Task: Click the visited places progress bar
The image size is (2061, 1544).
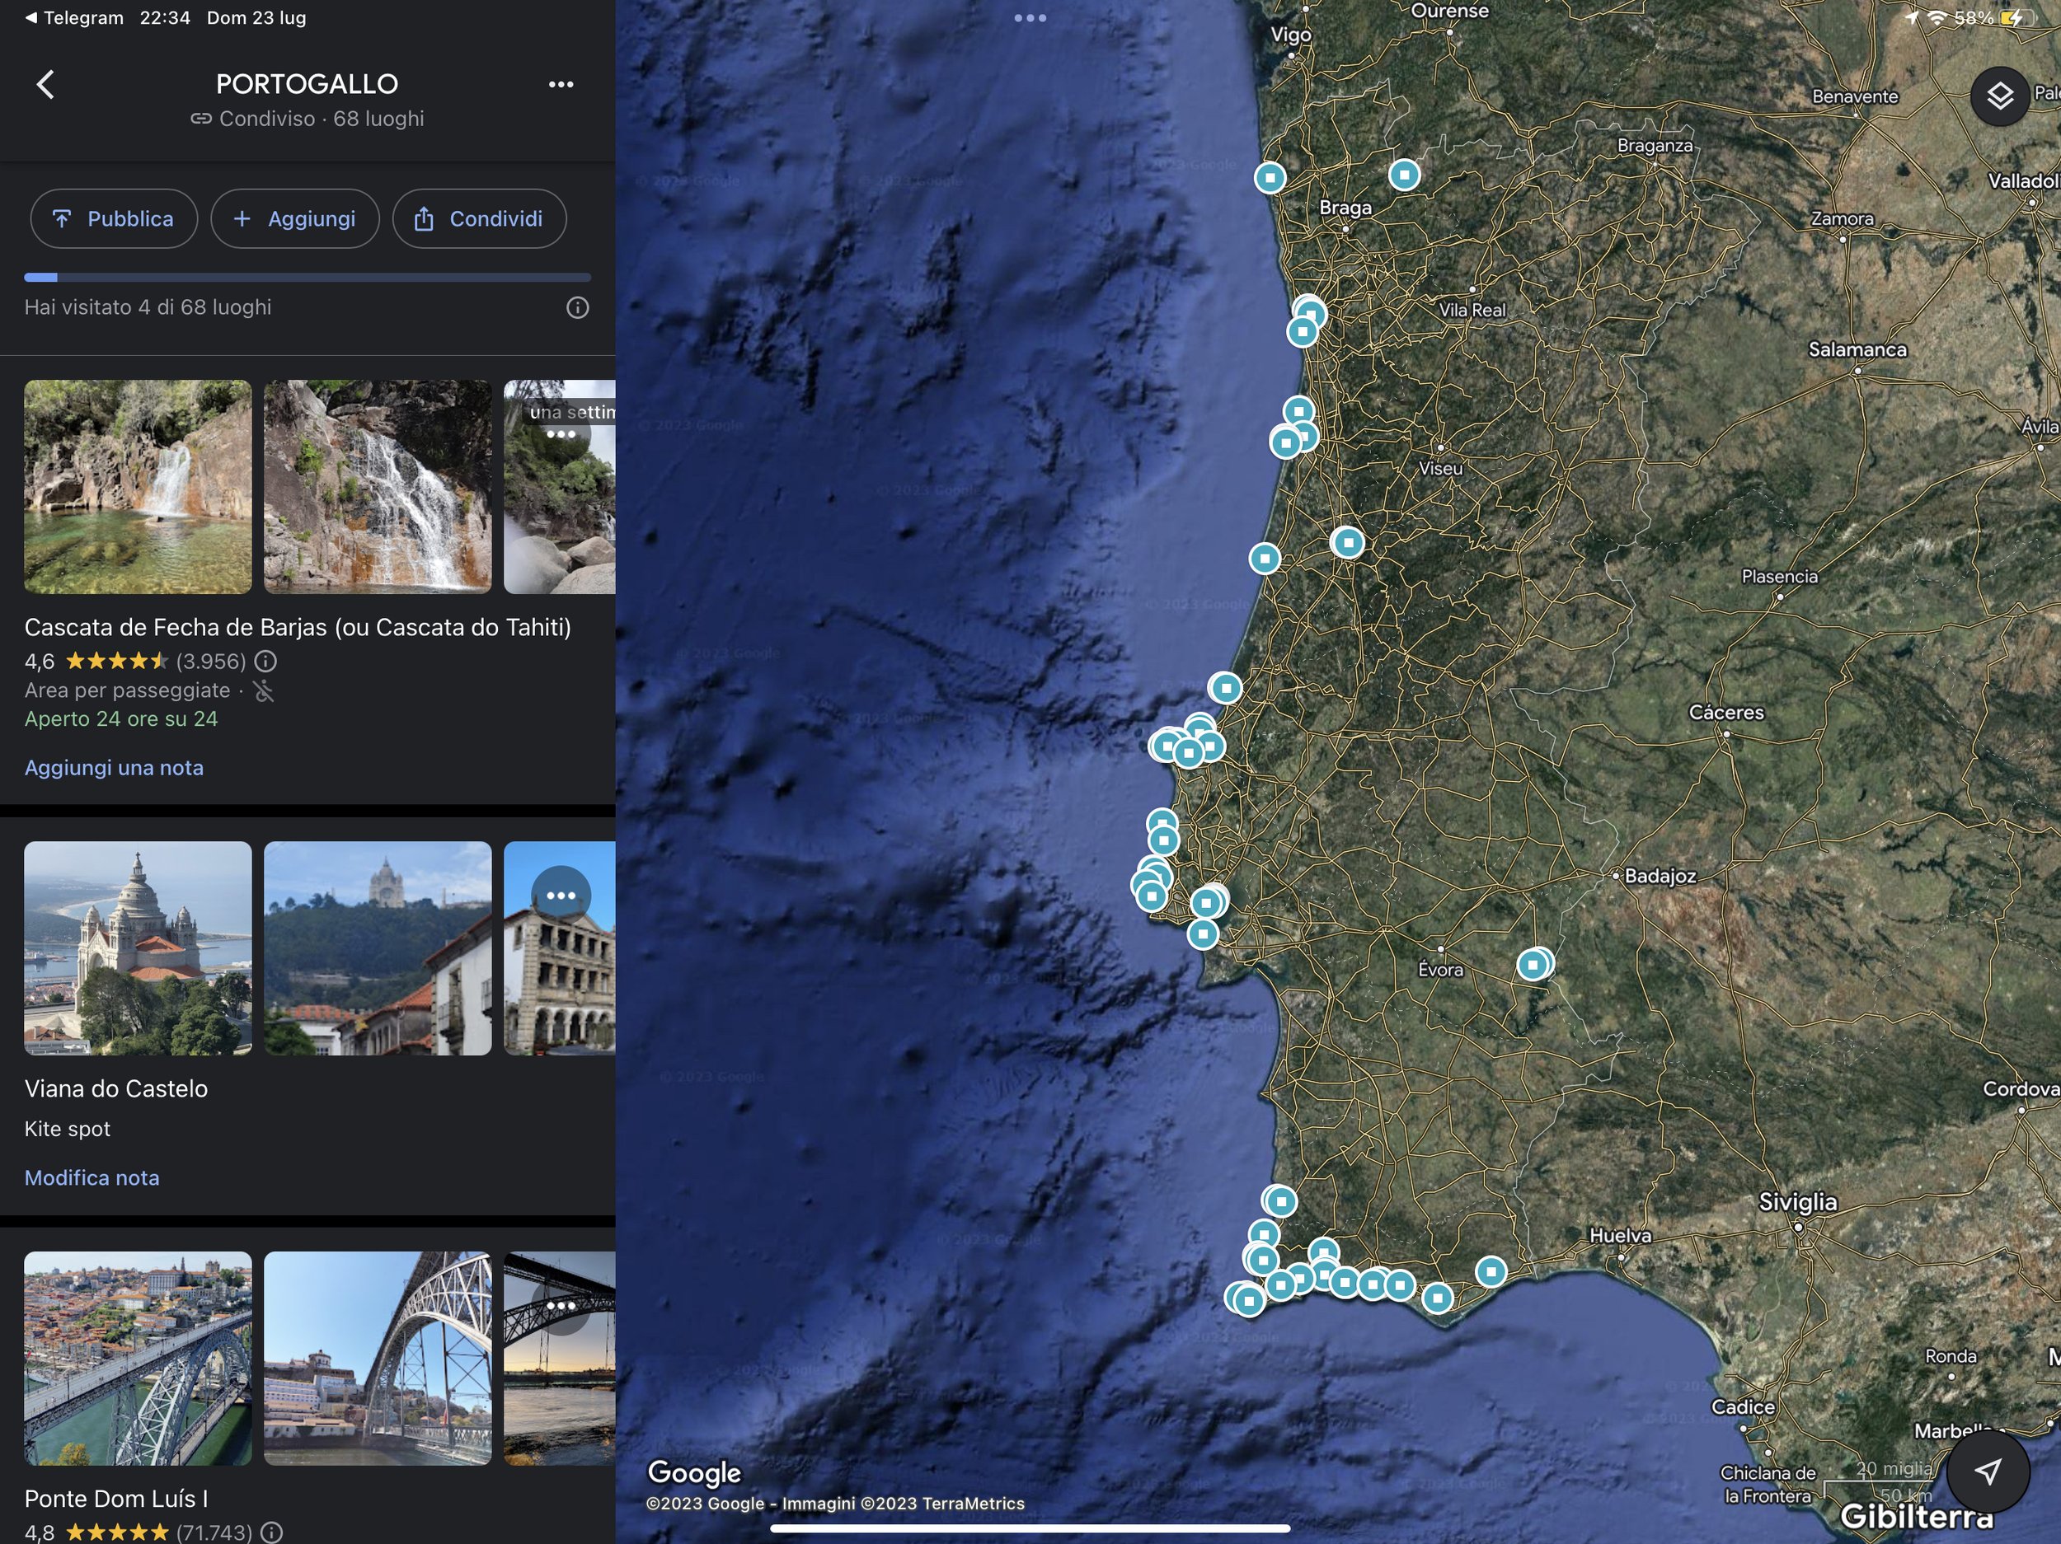Action: point(308,278)
